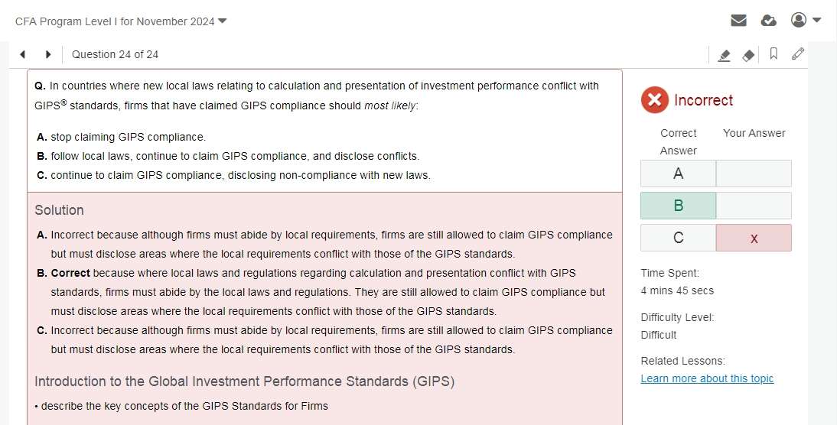The image size is (837, 425).
Task: Expand the user account dropdown arrow
Action: pyautogui.click(x=817, y=20)
